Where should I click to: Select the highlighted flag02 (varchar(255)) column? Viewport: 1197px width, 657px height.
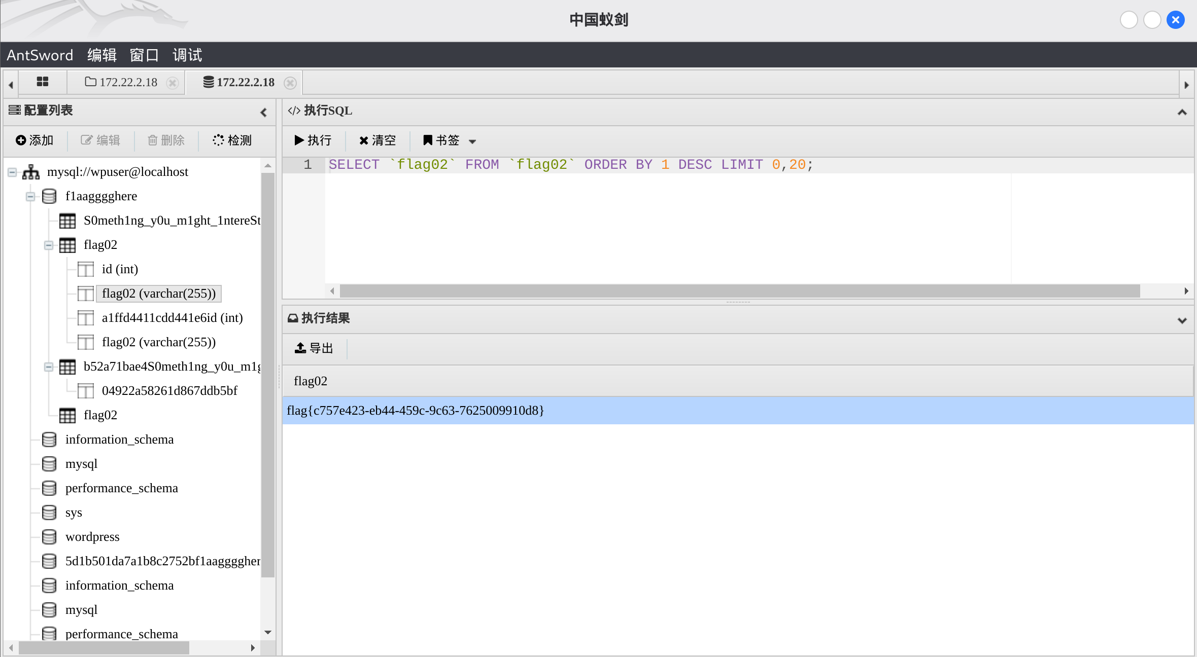pos(159,294)
